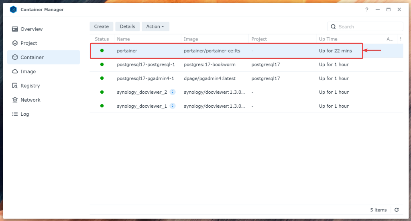
Task: Click status dot of postgresql17-postgresql-1
Action: tap(102, 64)
